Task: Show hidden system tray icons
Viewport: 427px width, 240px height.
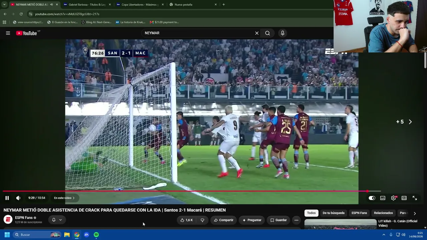Action: point(384,235)
